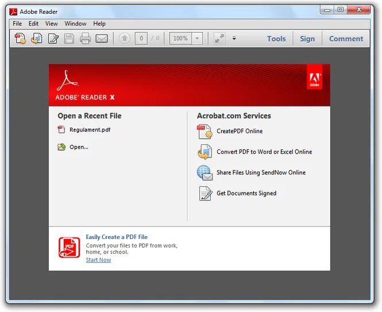Open the Window menu
This screenshot has height=312, width=382.
[75, 24]
